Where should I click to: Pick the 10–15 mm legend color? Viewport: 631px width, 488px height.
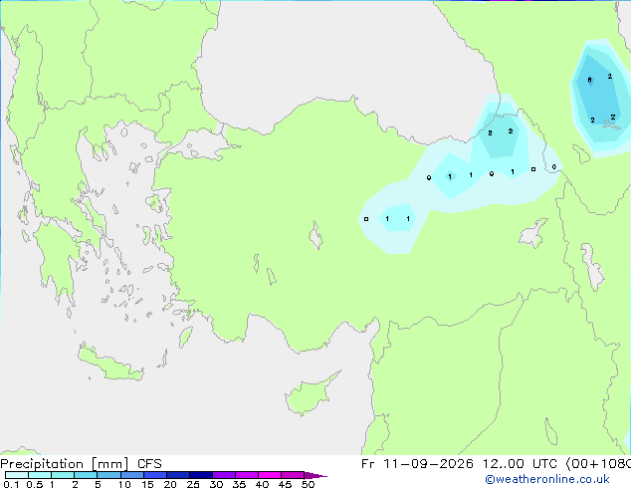(x=131, y=475)
